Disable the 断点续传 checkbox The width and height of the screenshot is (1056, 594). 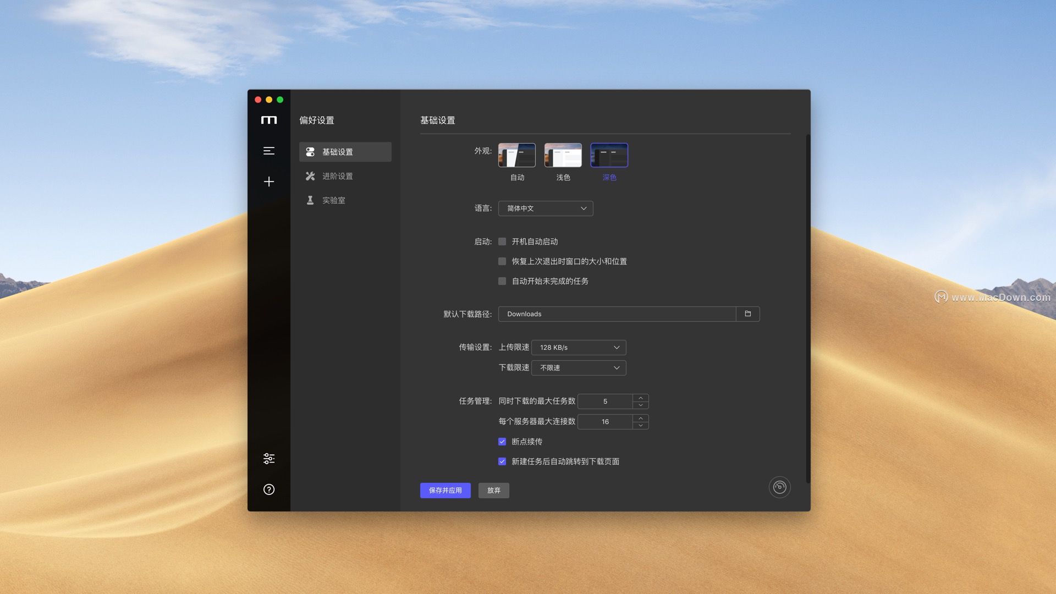coord(502,441)
